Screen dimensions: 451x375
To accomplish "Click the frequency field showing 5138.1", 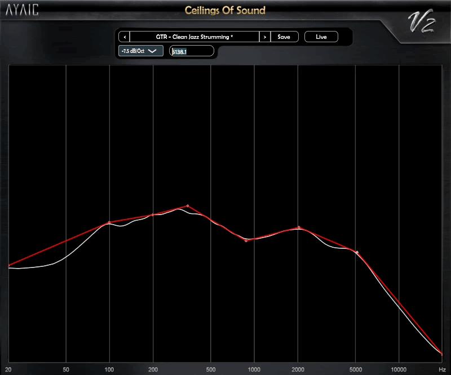I will pyautogui.click(x=192, y=51).
